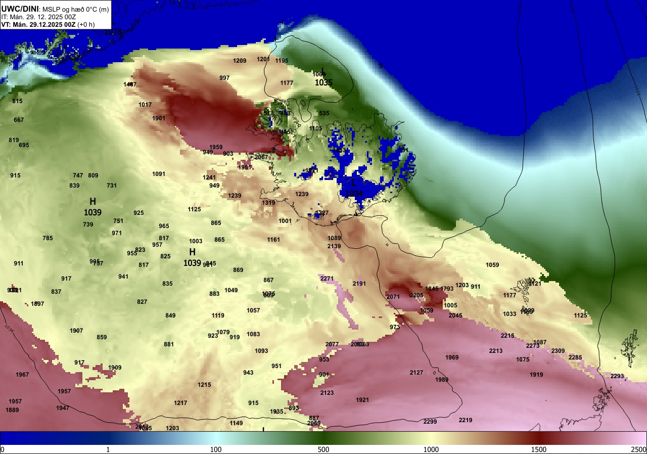Viewport: 647px width, 454px height.
Task: Click the 667 height value
Action: pos(19,120)
